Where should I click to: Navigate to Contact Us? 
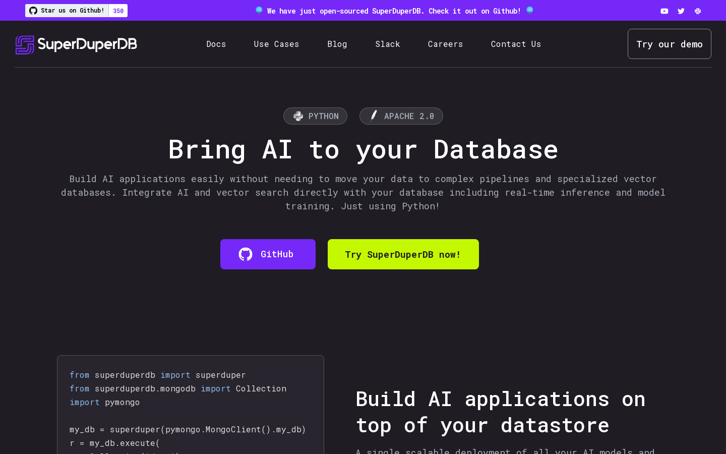click(516, 44)
